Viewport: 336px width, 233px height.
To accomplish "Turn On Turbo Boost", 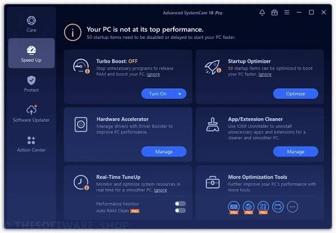I will tap(158, 94).
